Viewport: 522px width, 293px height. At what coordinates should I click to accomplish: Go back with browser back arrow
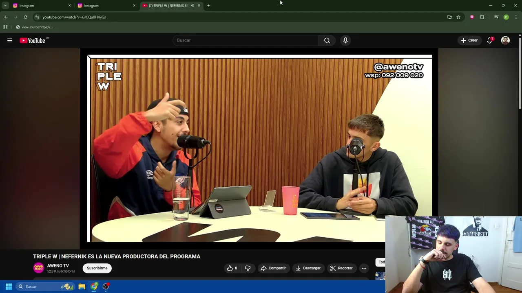[6, 17]
